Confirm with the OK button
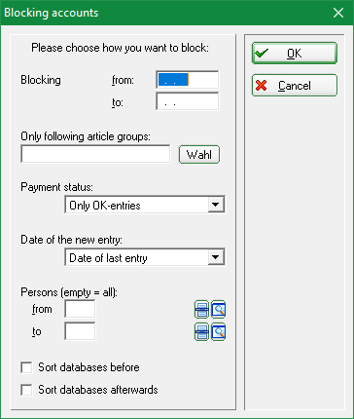This screenshot has height=419, width=354. [295, 53]
